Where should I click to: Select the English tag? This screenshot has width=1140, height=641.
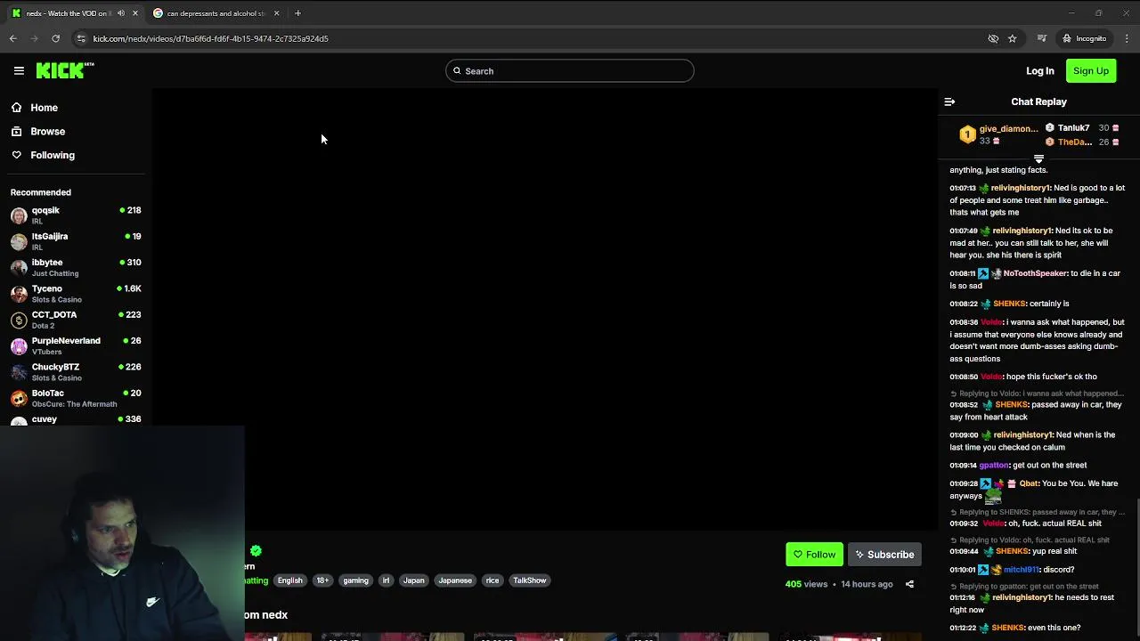coord(289,580)
